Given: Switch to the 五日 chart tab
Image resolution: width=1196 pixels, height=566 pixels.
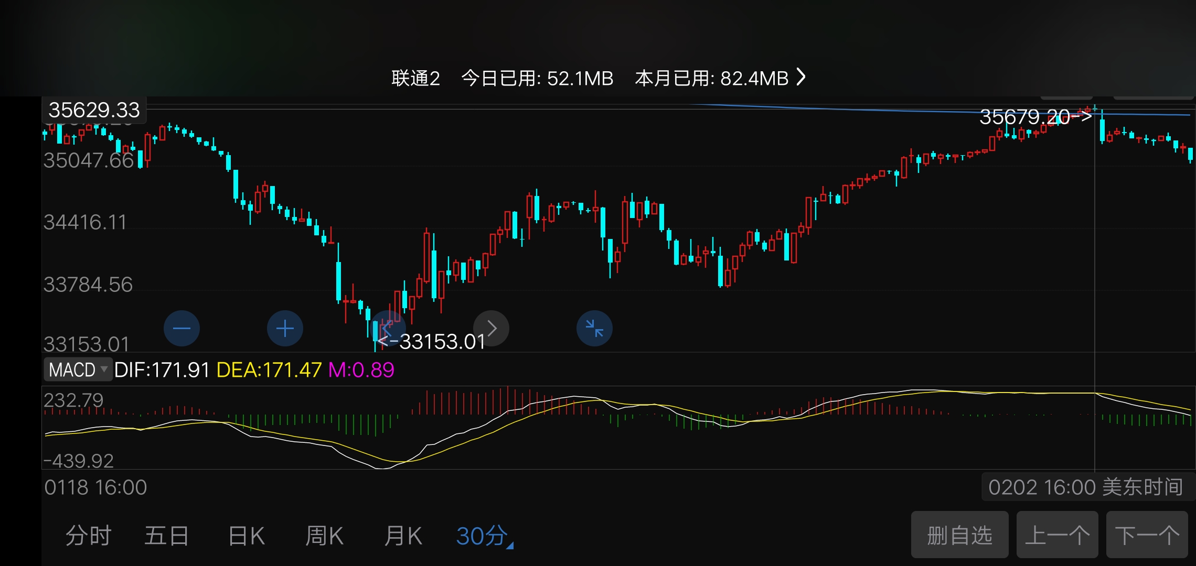Looking at the screenshot, I should [166, 536].
